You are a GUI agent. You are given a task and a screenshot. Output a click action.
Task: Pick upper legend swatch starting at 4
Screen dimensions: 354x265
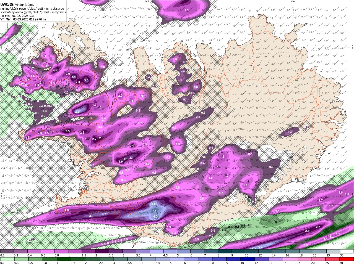point(157,251)
